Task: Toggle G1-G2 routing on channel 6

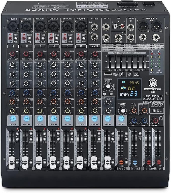Action: click(x=85, y=139)
